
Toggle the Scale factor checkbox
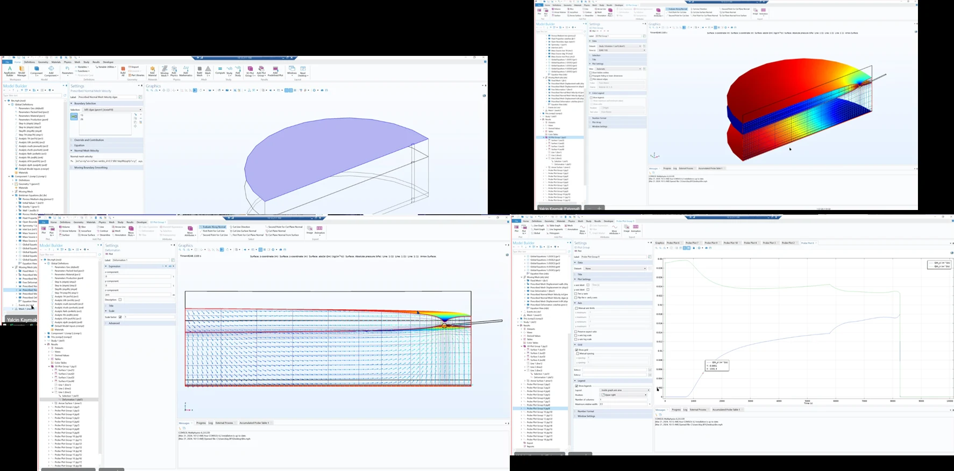[x=120, y=317]
